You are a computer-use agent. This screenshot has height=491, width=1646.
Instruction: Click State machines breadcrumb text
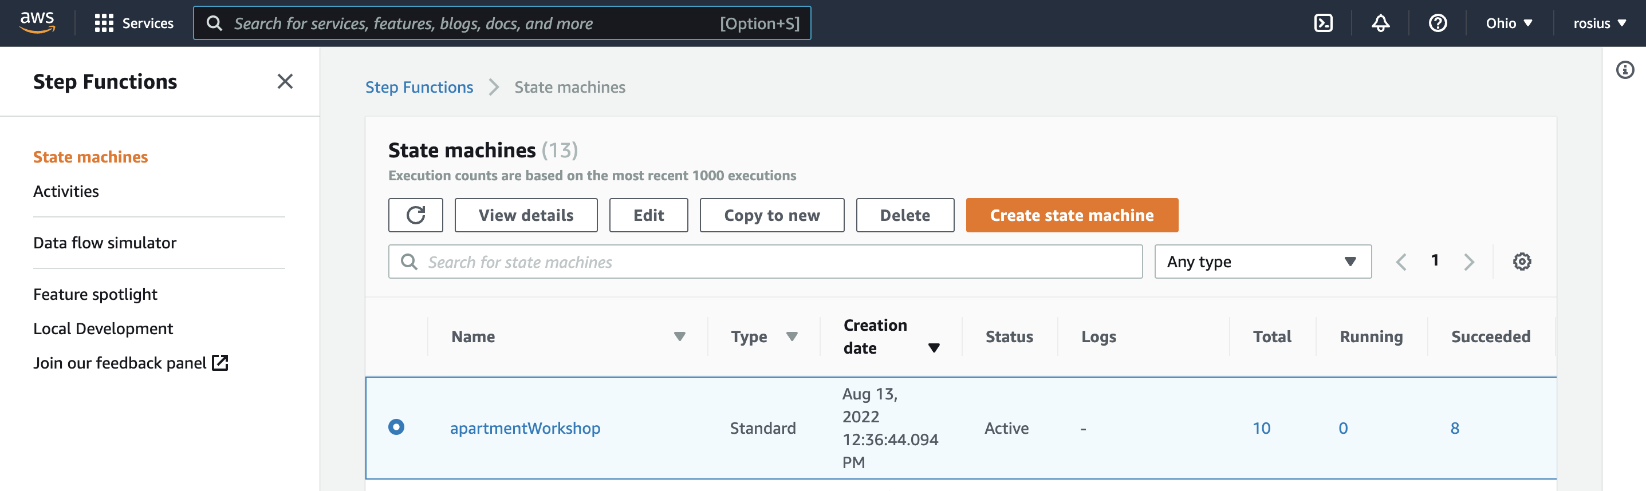coord(569,87)
